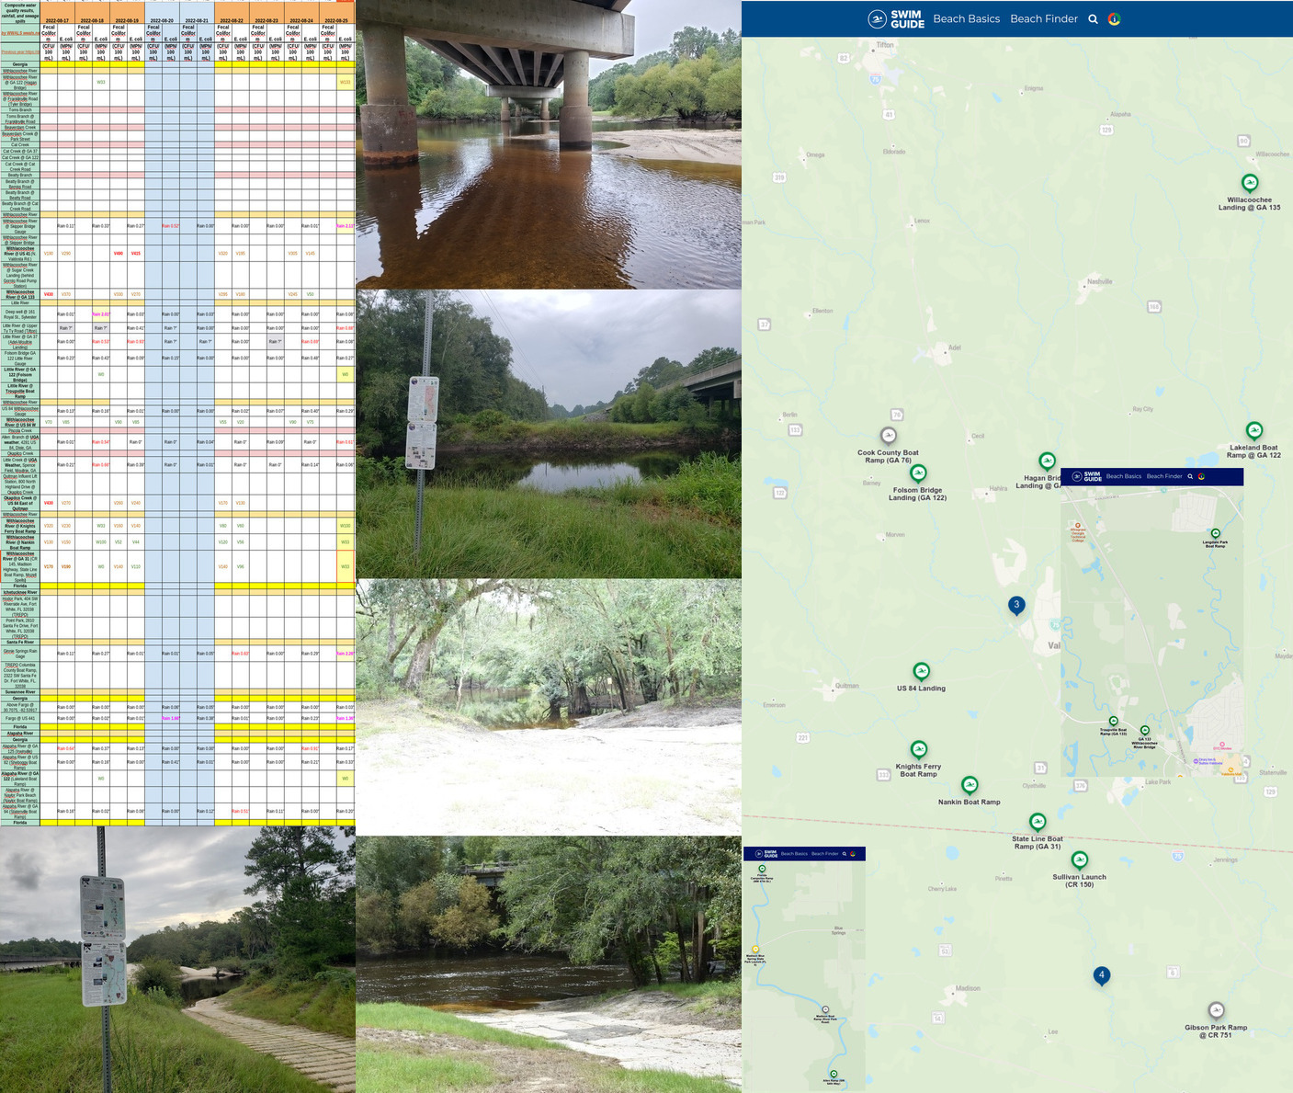Viewport: 1293px width, 1093px height.
Task: Click the colorful info circle icon in the large map header
Action: pyautogui.click(x=1114, y=18)
